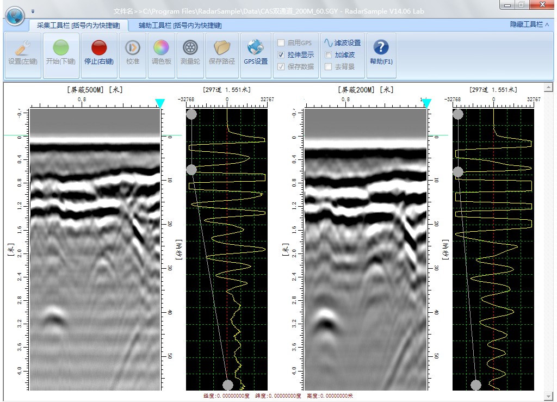Open the quick access toolbar dropdown arrow
This screenshot has height=402, width=557.
[33, 11]
